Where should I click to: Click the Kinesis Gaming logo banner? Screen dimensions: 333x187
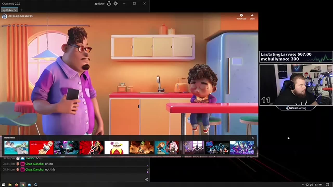click(x=296, y=108)
